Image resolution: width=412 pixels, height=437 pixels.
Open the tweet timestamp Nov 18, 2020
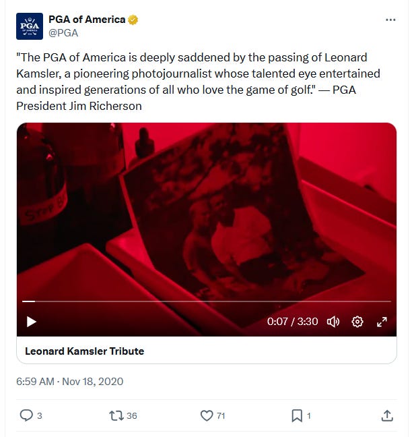69,381
